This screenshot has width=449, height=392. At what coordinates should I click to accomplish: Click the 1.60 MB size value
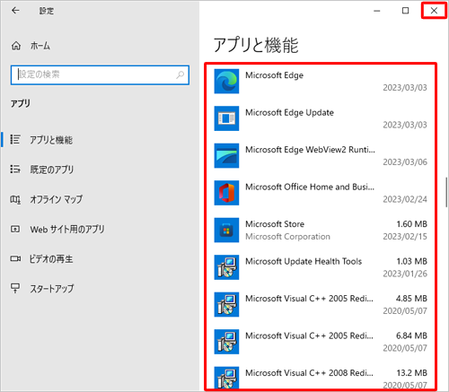[x=411, y=224]
